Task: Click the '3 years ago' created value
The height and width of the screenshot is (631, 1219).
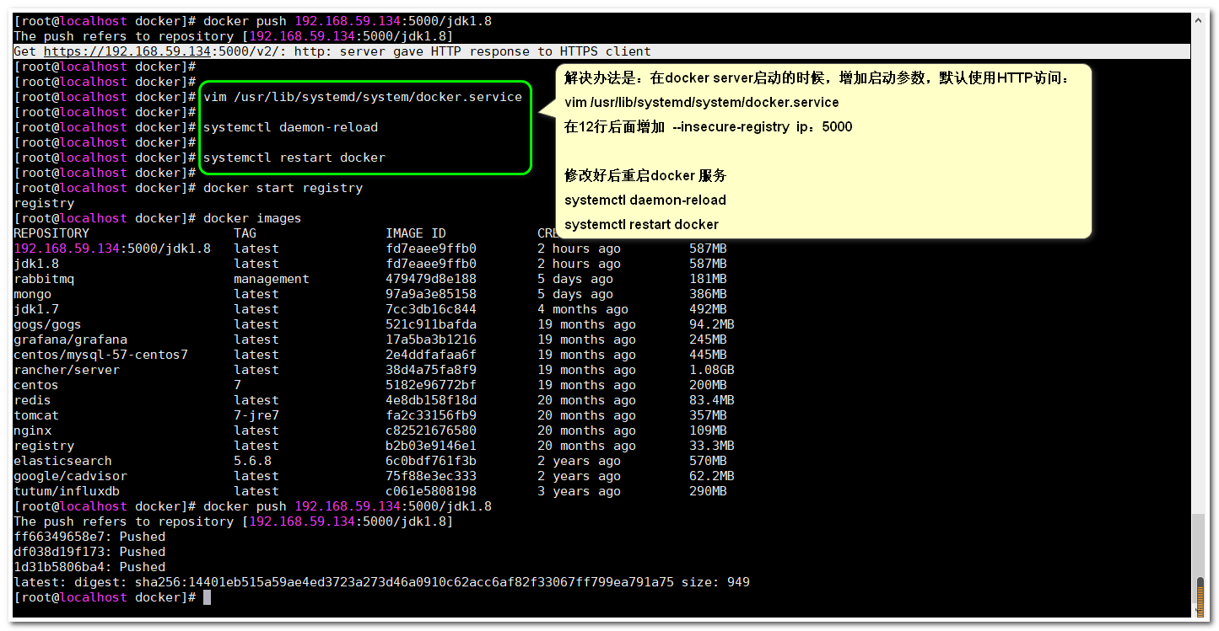Action: tap(579, 491)
